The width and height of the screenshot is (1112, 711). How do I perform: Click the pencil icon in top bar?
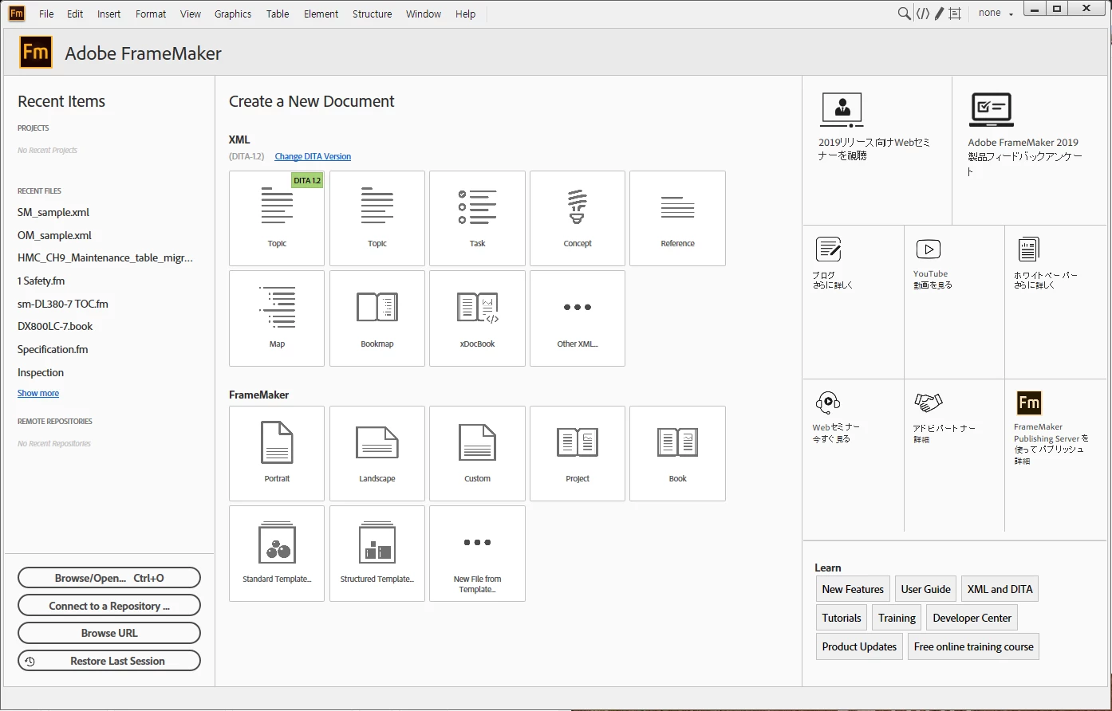click(x=939, y=14)
